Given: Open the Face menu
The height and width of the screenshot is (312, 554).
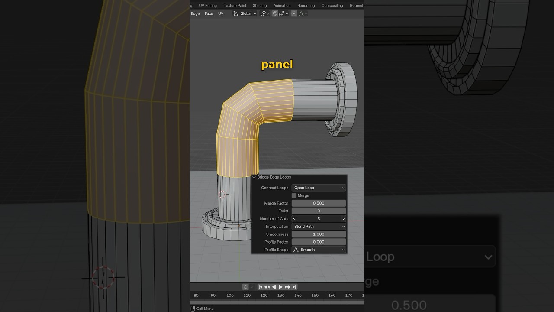Looking at the screenshot, I should click(x=209, y=14).
